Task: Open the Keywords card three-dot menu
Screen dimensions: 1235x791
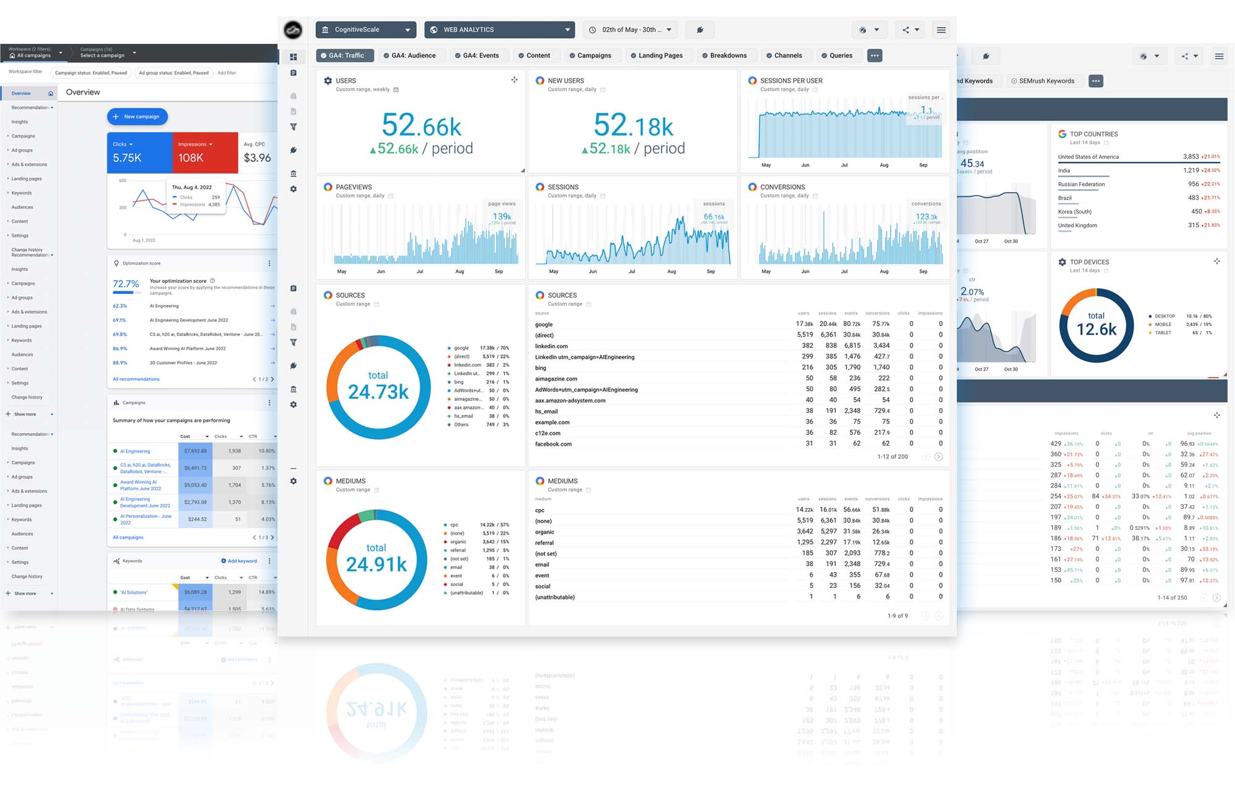Action: point(269,561)
